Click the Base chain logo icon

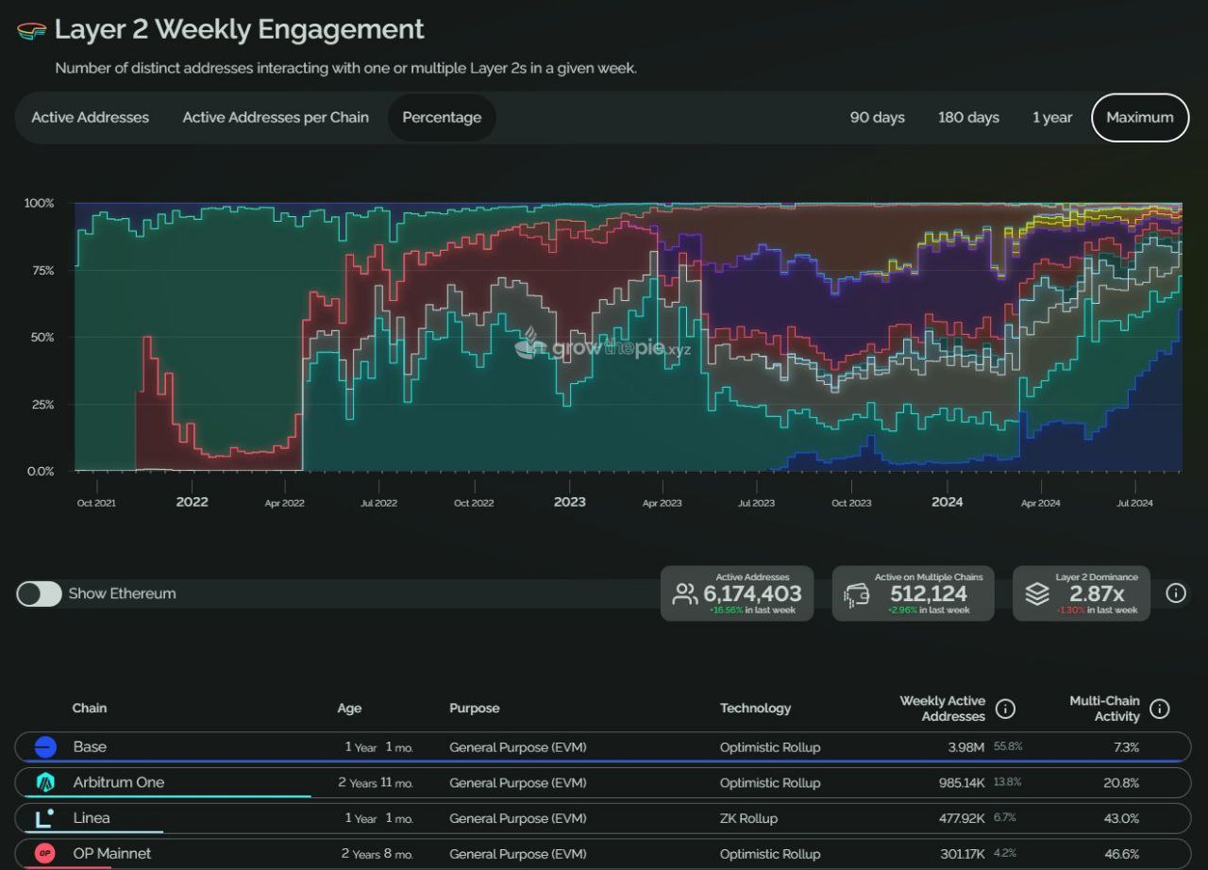pos(45,747)
